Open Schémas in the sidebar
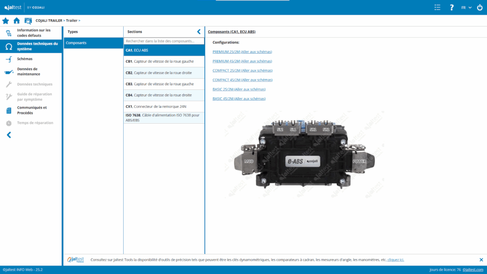The image size is (487, 274). coord(25,59)
